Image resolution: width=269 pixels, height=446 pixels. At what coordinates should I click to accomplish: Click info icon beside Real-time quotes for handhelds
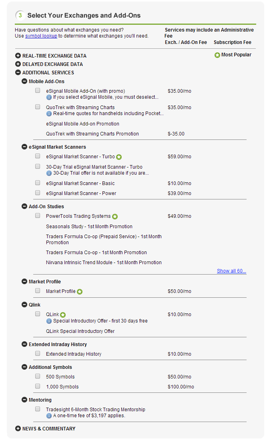coord(49,114)
